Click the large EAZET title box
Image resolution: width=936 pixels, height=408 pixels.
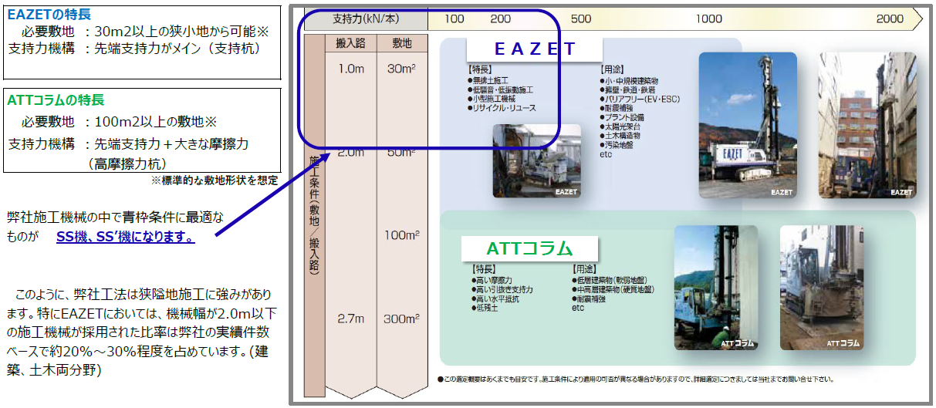[x=534, y=49]
